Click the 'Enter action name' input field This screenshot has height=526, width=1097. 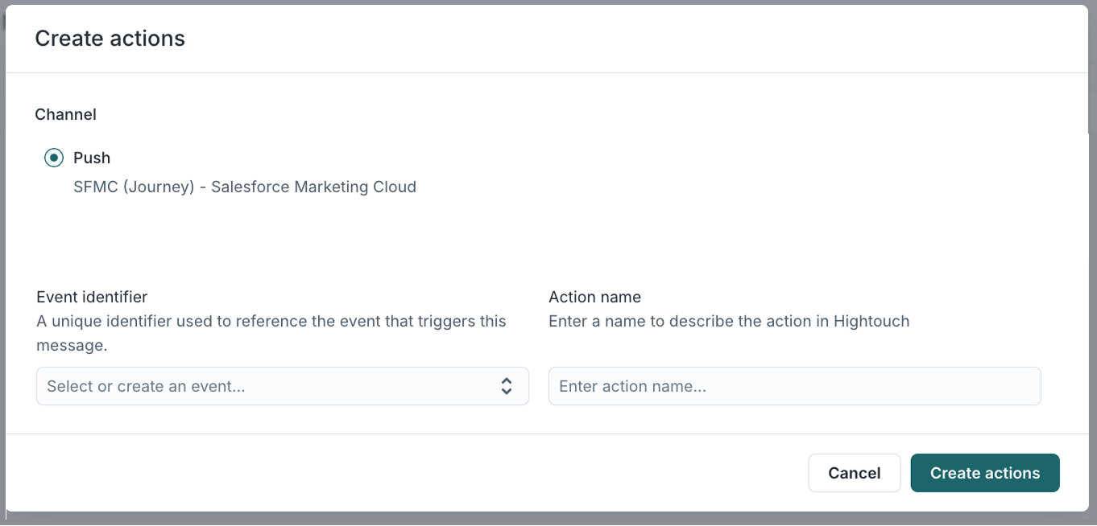click(794, 386)
